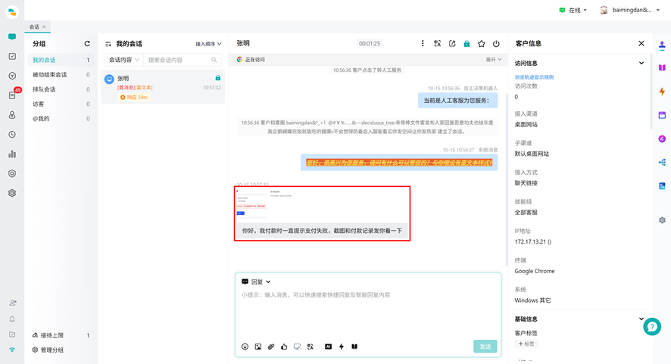Open the more options three-dot menu
671x364 pixels.
[x=423, y=43]
